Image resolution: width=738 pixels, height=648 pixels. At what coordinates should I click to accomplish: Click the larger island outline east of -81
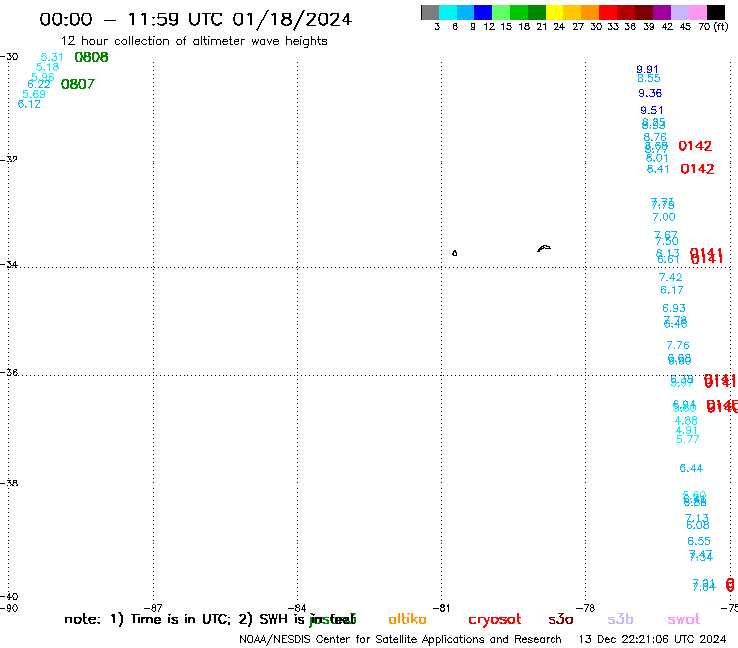click(x=544, y=248)
